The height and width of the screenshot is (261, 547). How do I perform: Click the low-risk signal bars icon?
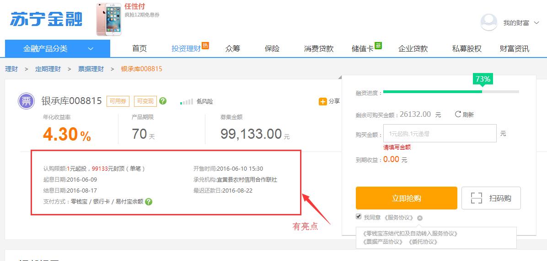186,102
